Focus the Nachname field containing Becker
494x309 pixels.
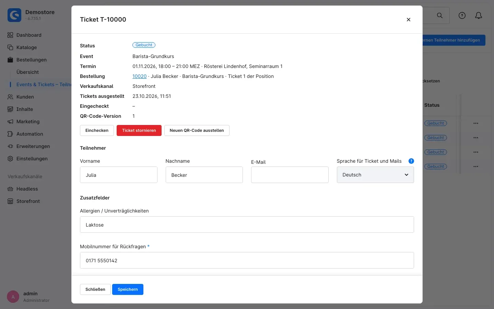point(204,175)
